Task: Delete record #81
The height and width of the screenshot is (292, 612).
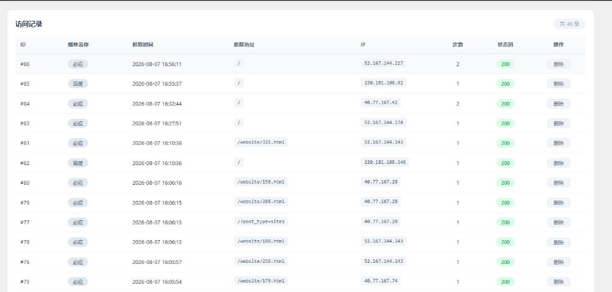Action: tap(558, 143)
